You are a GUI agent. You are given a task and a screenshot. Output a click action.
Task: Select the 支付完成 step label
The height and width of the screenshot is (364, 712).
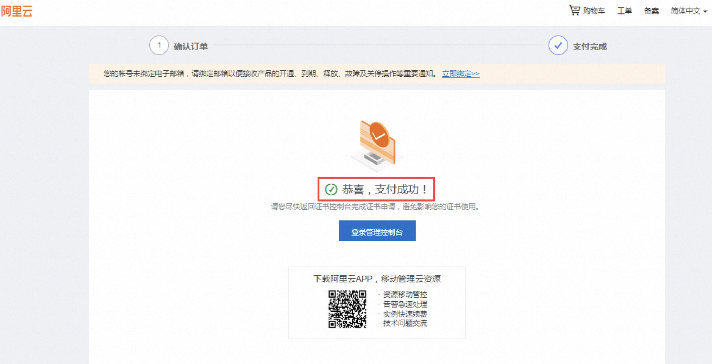coord(590,46)
